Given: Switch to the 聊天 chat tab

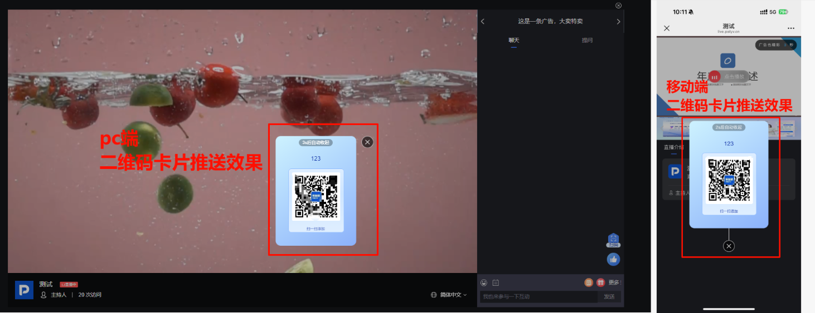Looking at the screenshot, I should click(514, 40).
